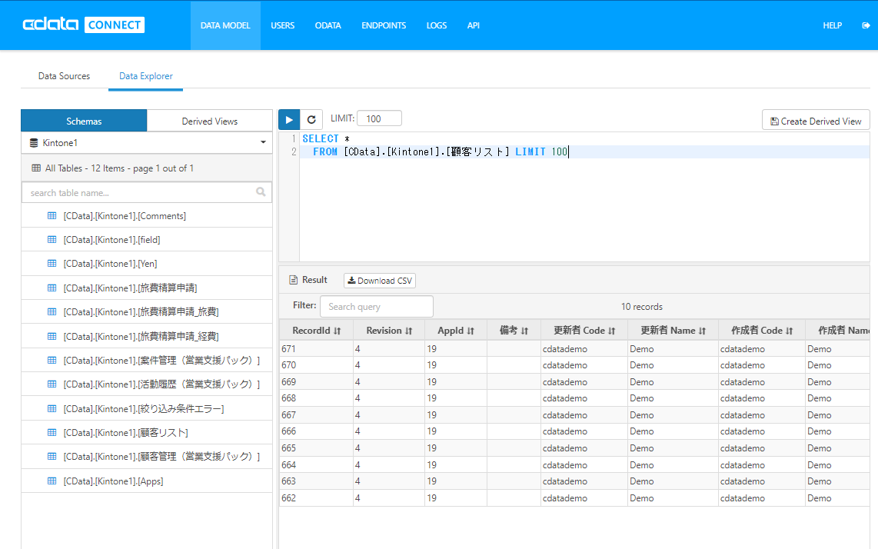Sort by 更新者 Code column arrows
878x549 pixels.
pyautogui.click(x=611, y=331)
